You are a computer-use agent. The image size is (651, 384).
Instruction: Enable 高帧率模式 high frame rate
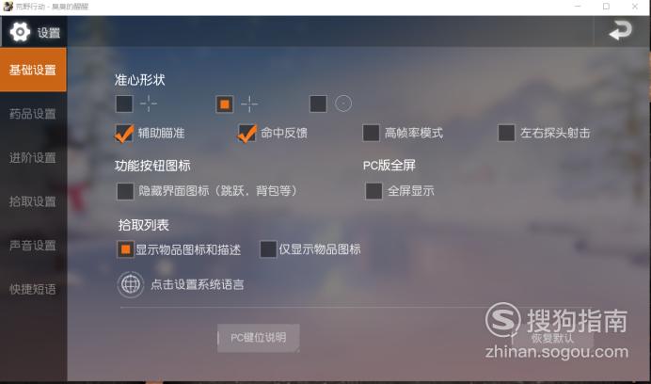pyautogui.click(x=371, y=133)
